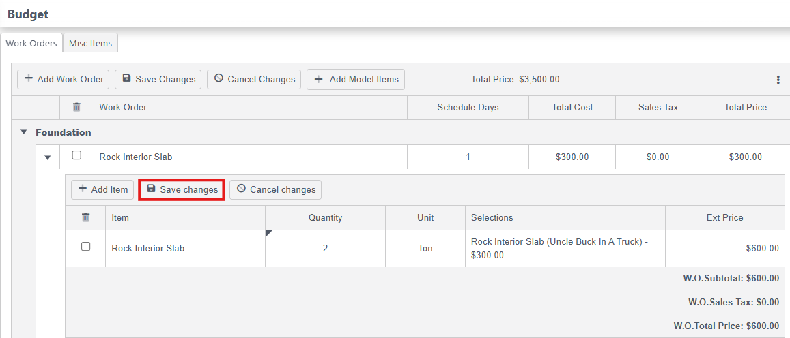790x338 pixels.
Task: Collapse the Rock Interior Slab work order row
Action: [48, 157]
